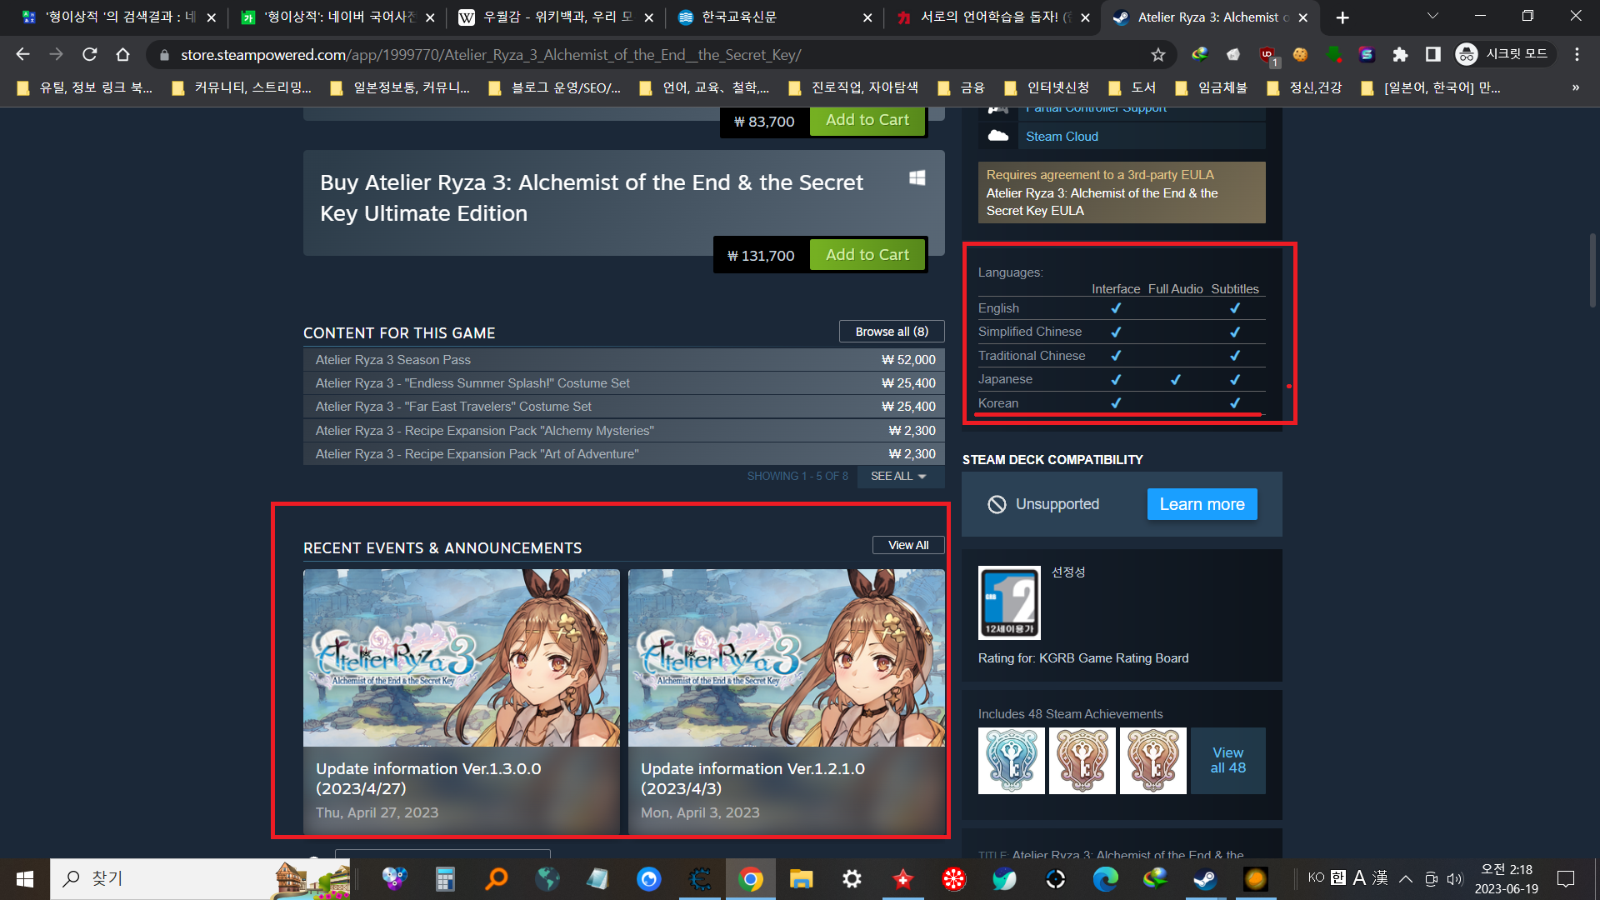Open Recipe Expansion Pack "Alchemy Mysteries"
The height and width of the screenshot is (900, 1600).
[624, 431]
